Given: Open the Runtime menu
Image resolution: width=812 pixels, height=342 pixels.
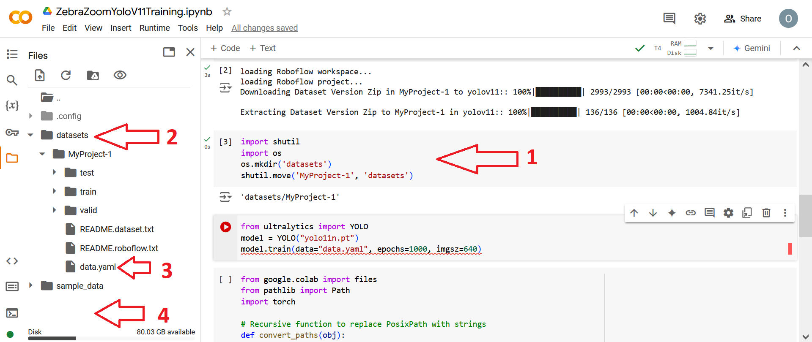Looking at the screenshot, I should (x=155, y=28).
